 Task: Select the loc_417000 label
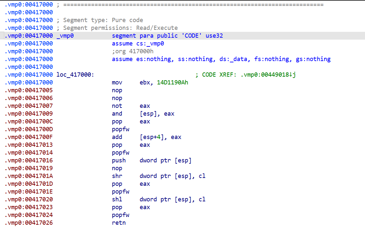[75, 75]
